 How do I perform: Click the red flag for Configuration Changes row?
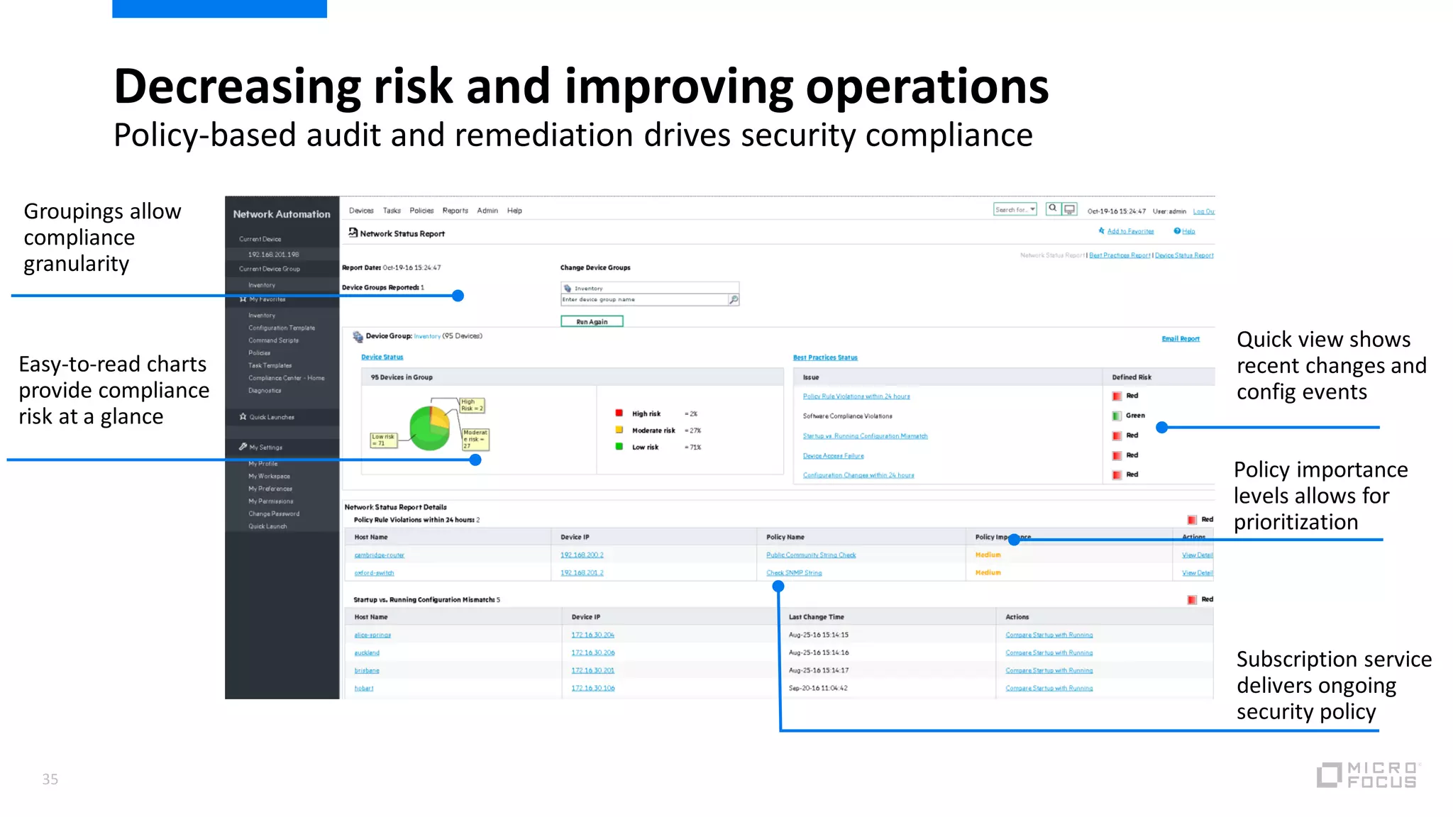pos(1117,475)
